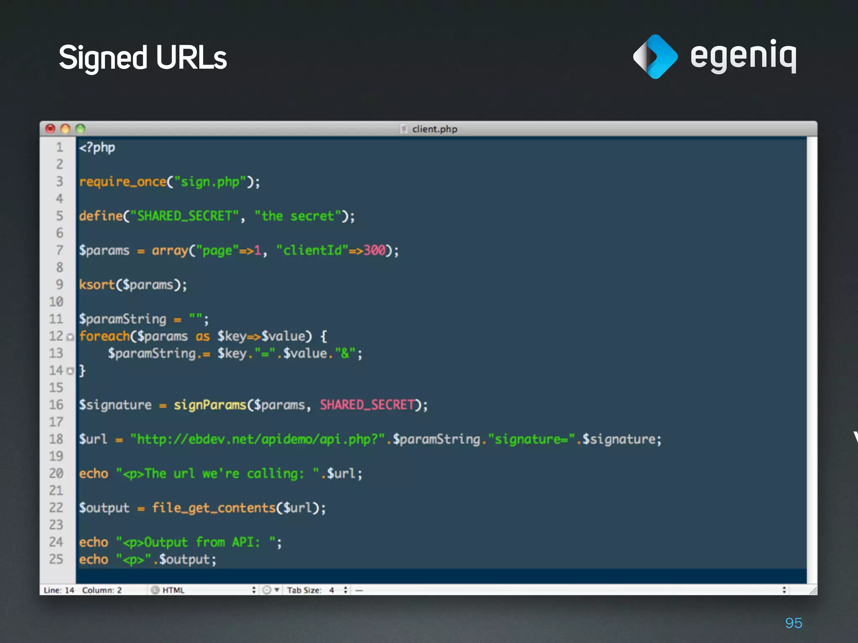The image size is (858, 643).
Task: Click line number 16 in the gutter
Action: click(x=56, y=405)
